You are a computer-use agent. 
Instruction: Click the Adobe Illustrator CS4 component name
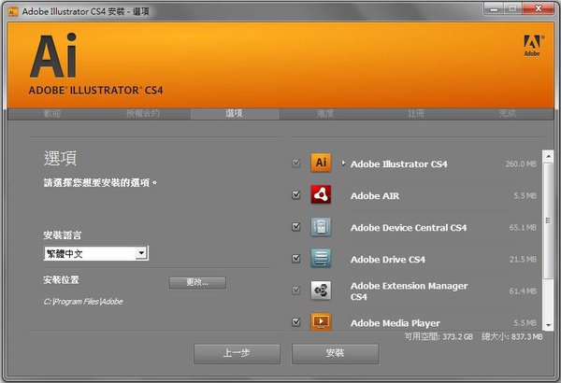click(x=398, y=164)
